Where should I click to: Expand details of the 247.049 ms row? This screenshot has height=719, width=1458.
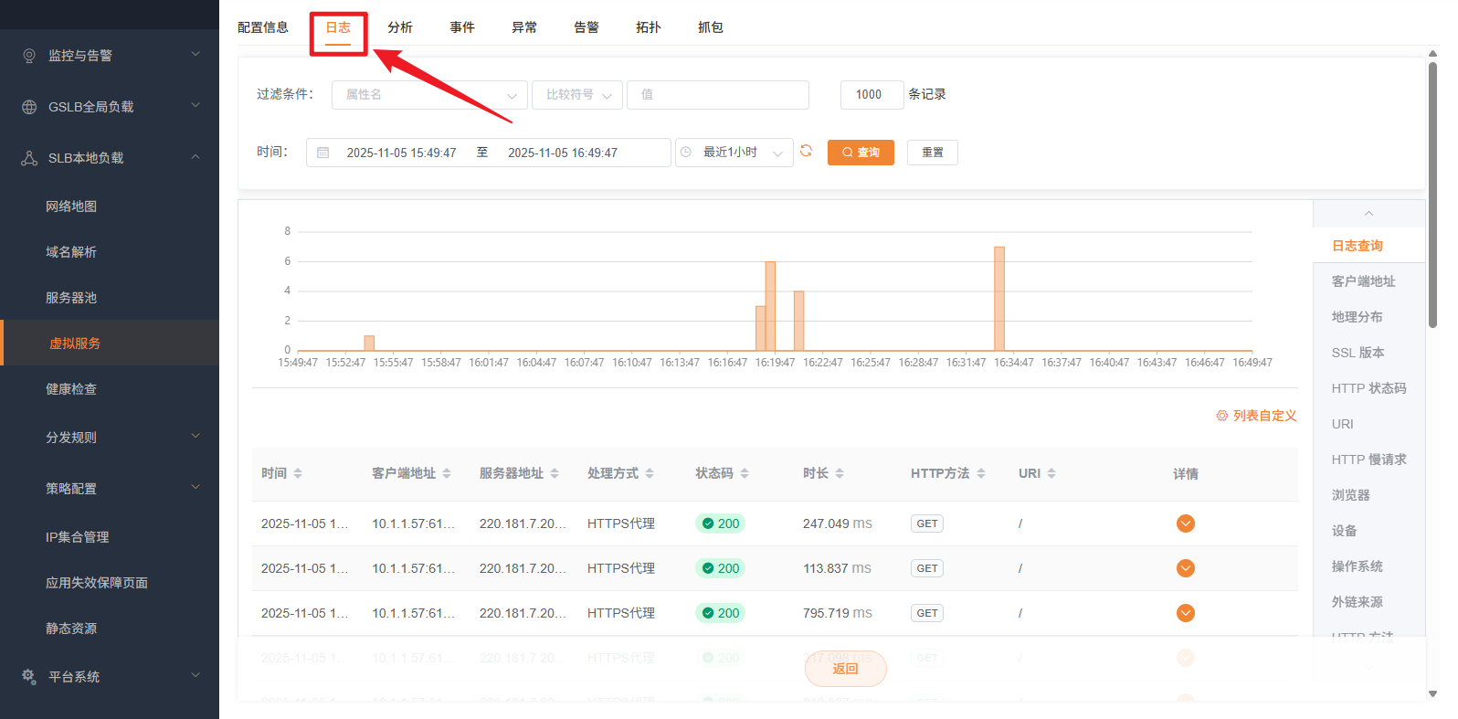coord(1185,523)
